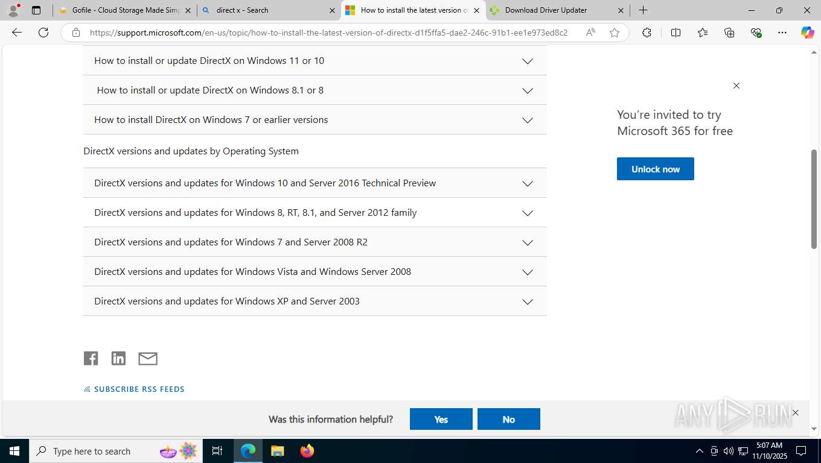Add this page to favorites star
The image size is (821, 463).
(615, 33)
